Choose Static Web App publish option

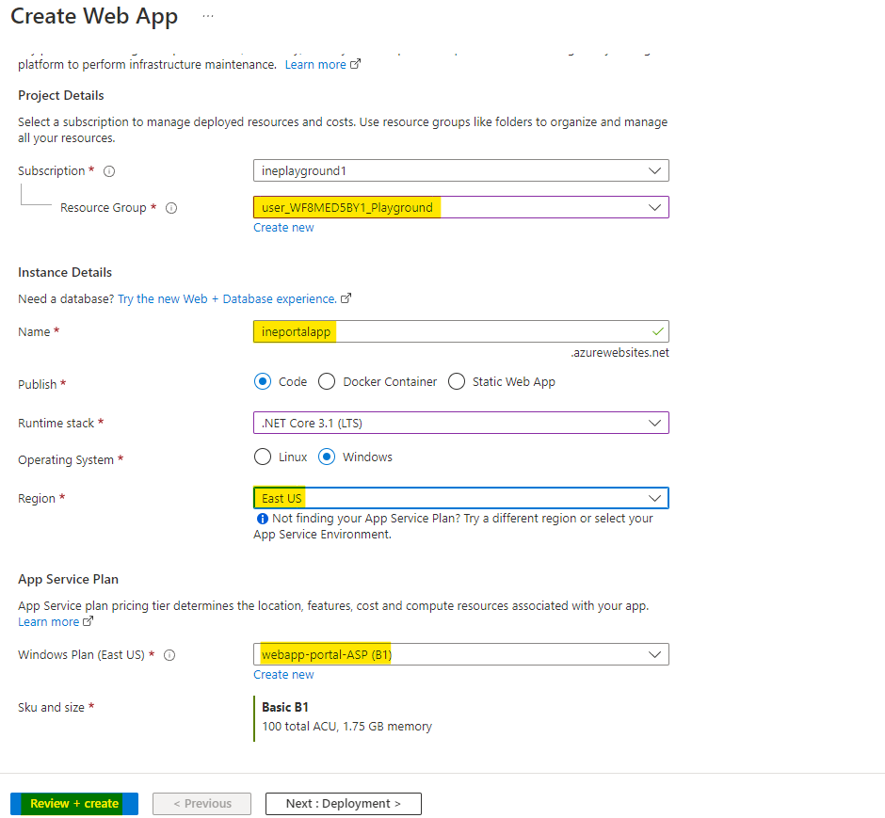click(x=457, y=382)
